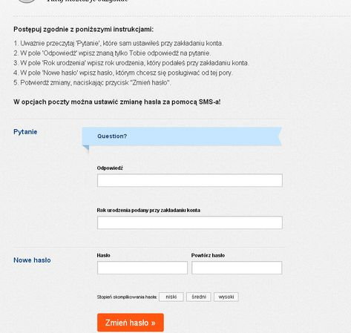This screenshot has height=333, width=351.
Task: Click the Odpowiedź field label
Action: click(110, 168)
